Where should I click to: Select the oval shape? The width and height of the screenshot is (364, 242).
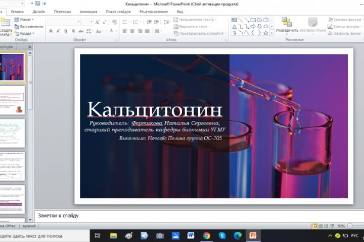click(x=259, y=20)
